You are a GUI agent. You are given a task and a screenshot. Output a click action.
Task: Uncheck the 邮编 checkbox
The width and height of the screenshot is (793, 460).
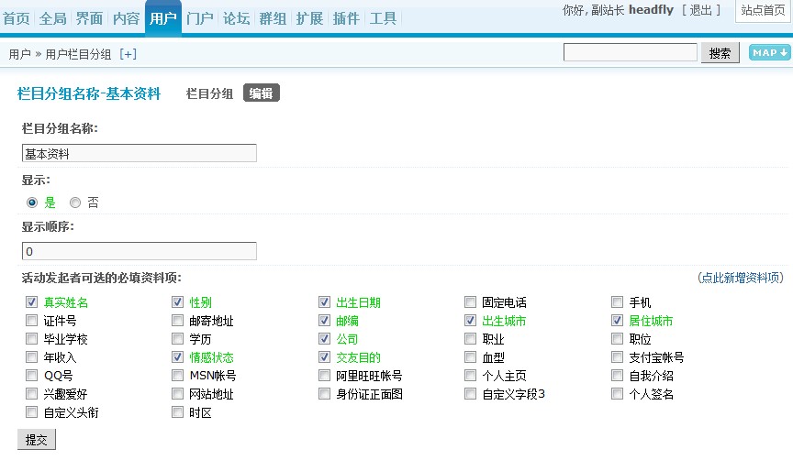pos(324,320)
